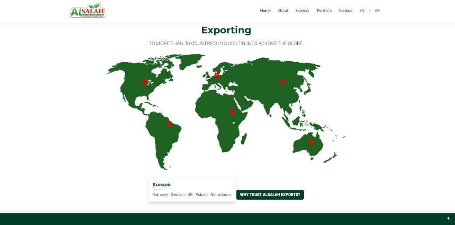455x225 pixels.
Task: Click the Germany - Sweden - UK country list
Action: (x=192, y=195)
